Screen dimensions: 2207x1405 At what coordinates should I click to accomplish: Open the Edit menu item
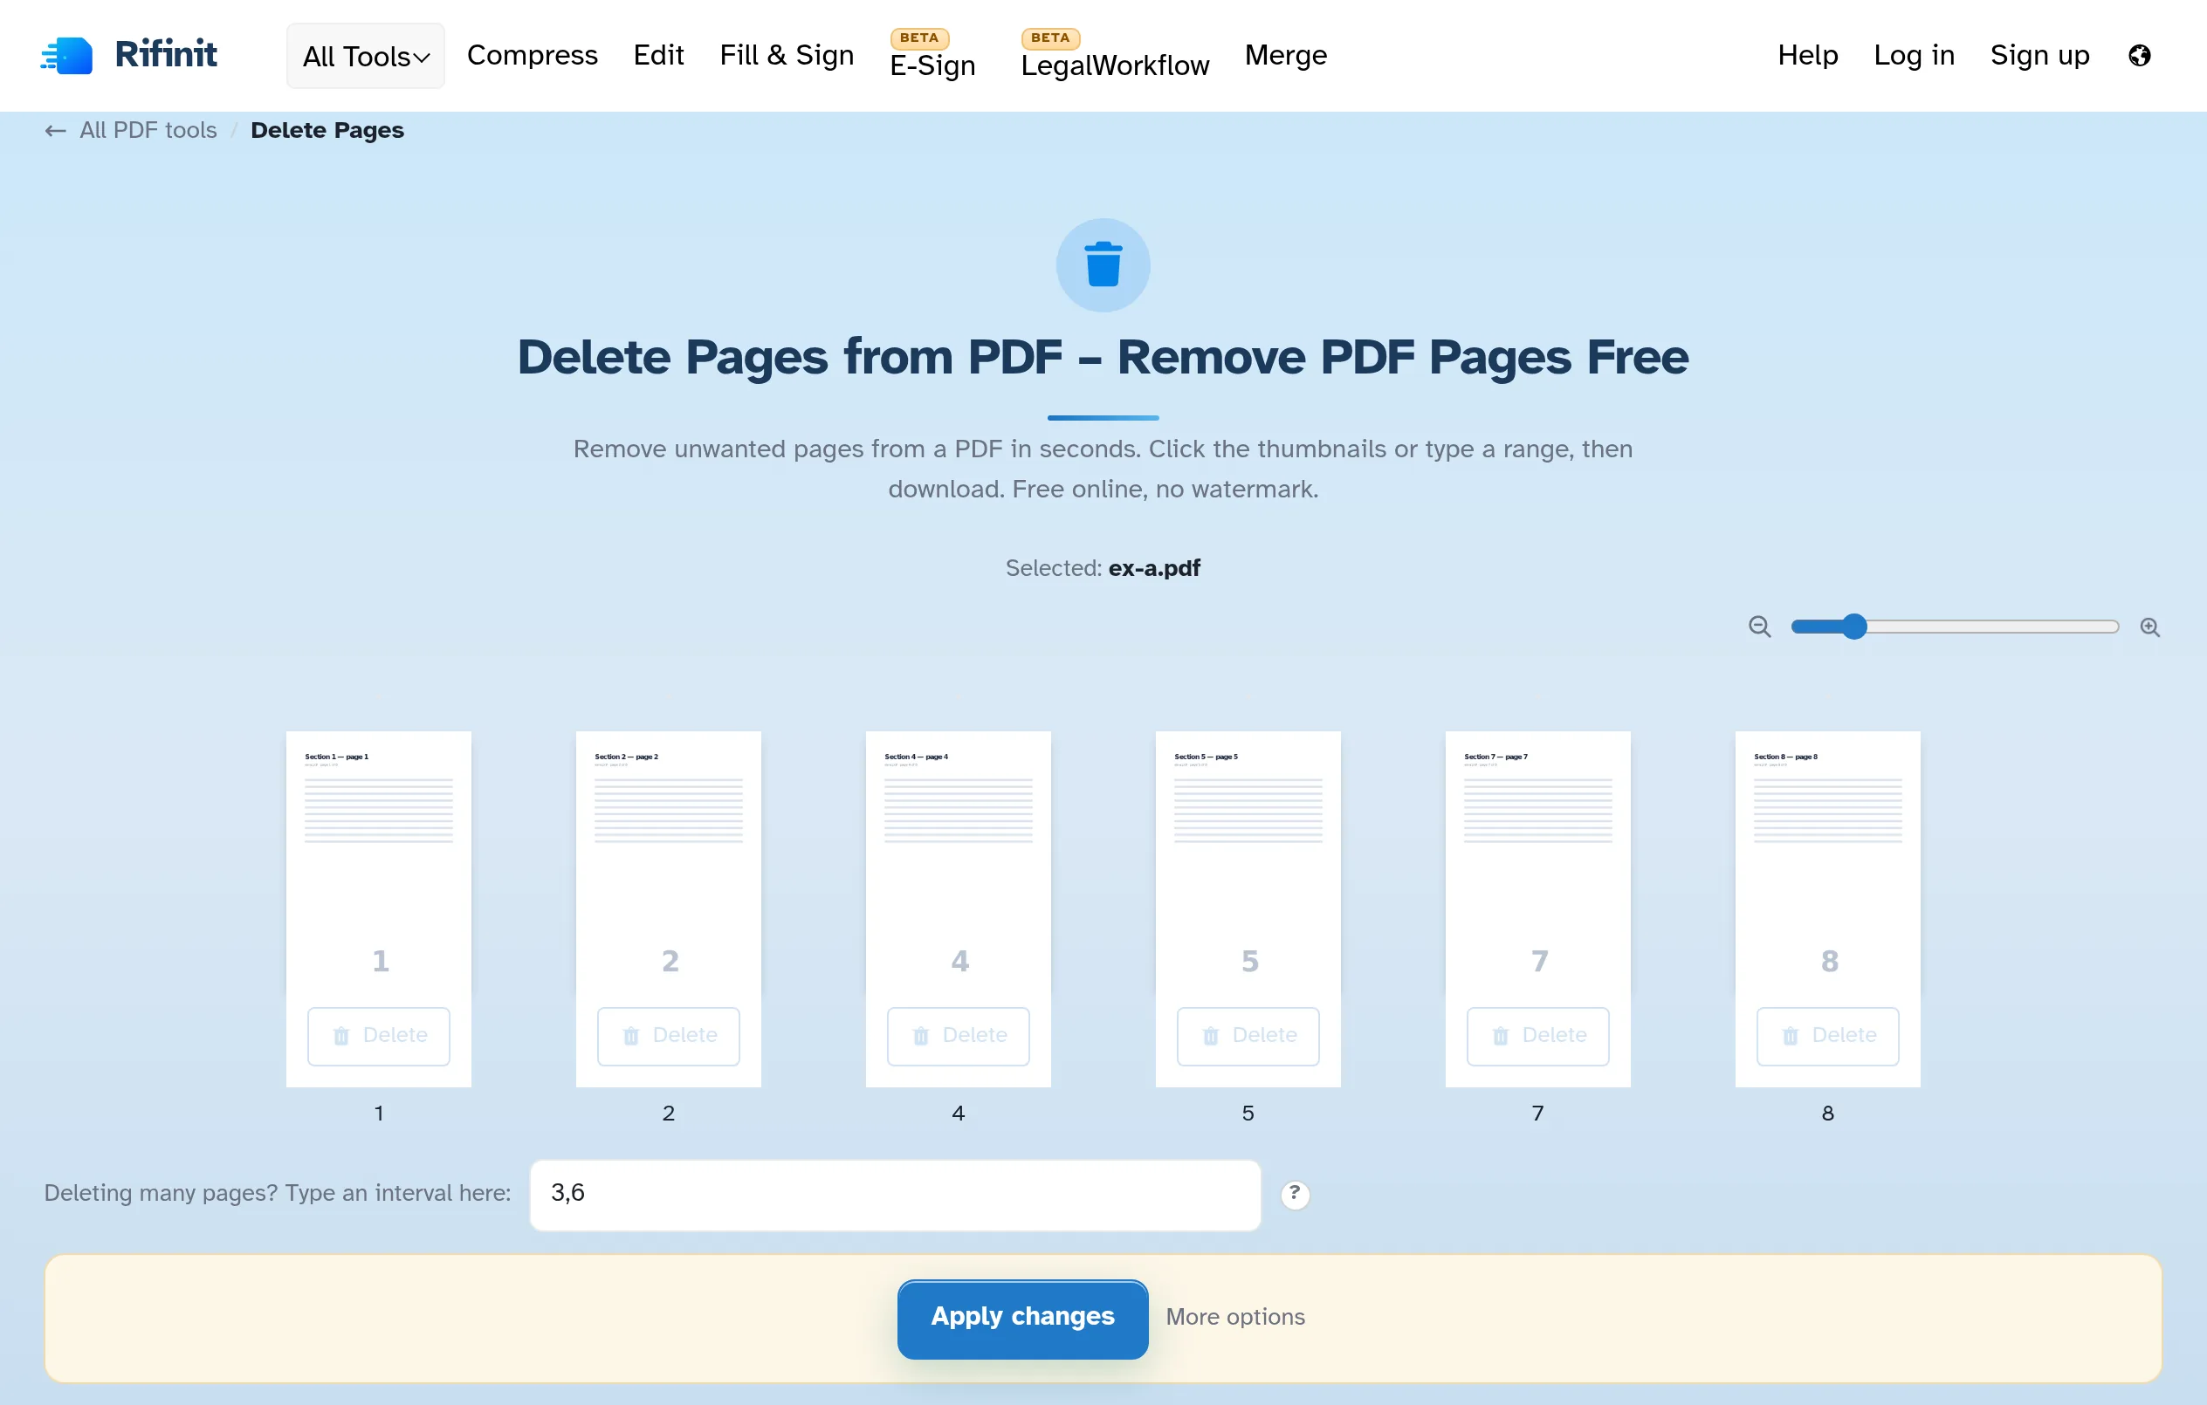point(658,55)
